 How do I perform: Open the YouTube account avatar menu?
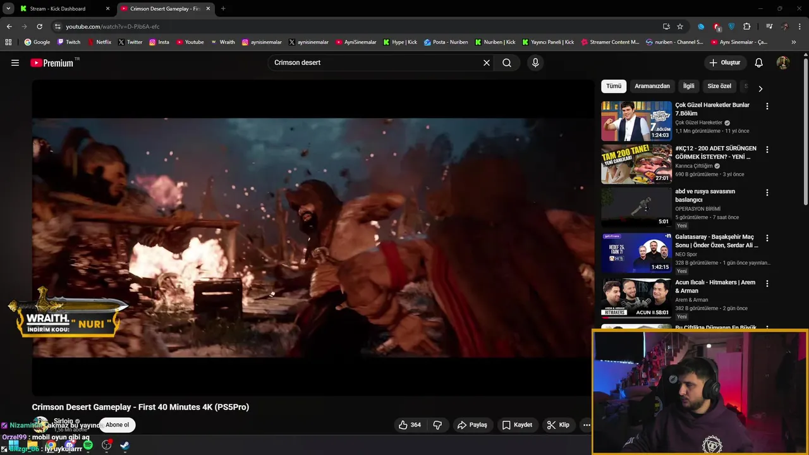pyautogui.click(x=782, y=63)
